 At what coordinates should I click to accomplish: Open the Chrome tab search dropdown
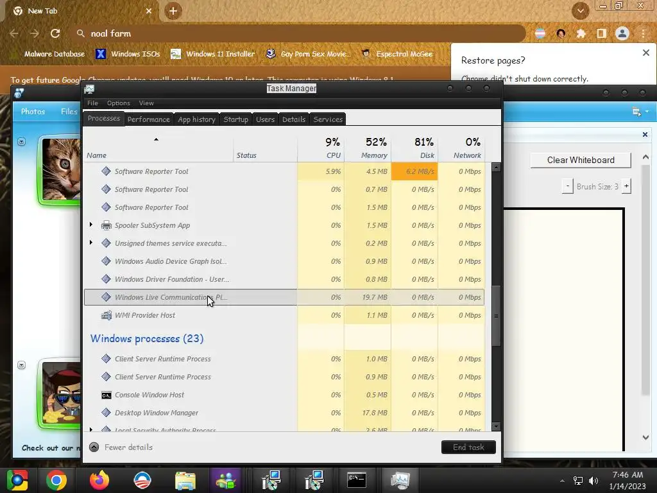[x=581, y=11]
